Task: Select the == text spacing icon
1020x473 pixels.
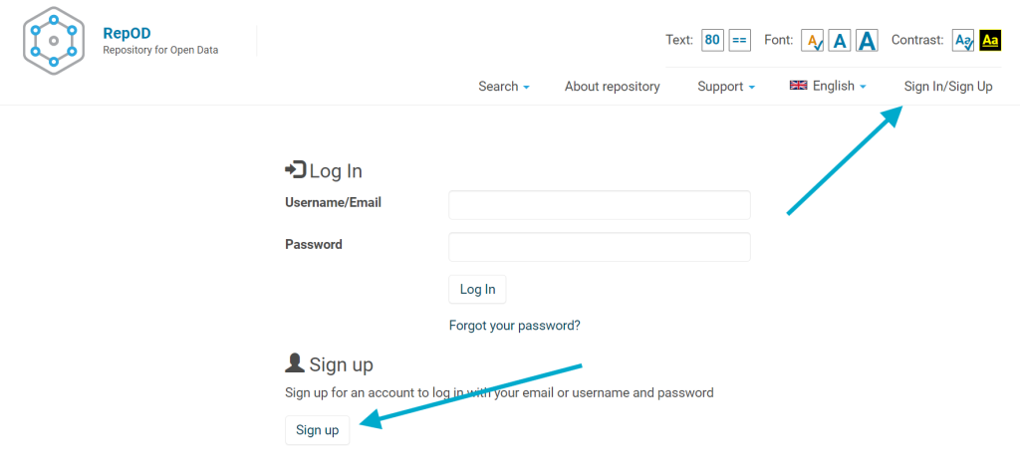Action: [740, 41]
